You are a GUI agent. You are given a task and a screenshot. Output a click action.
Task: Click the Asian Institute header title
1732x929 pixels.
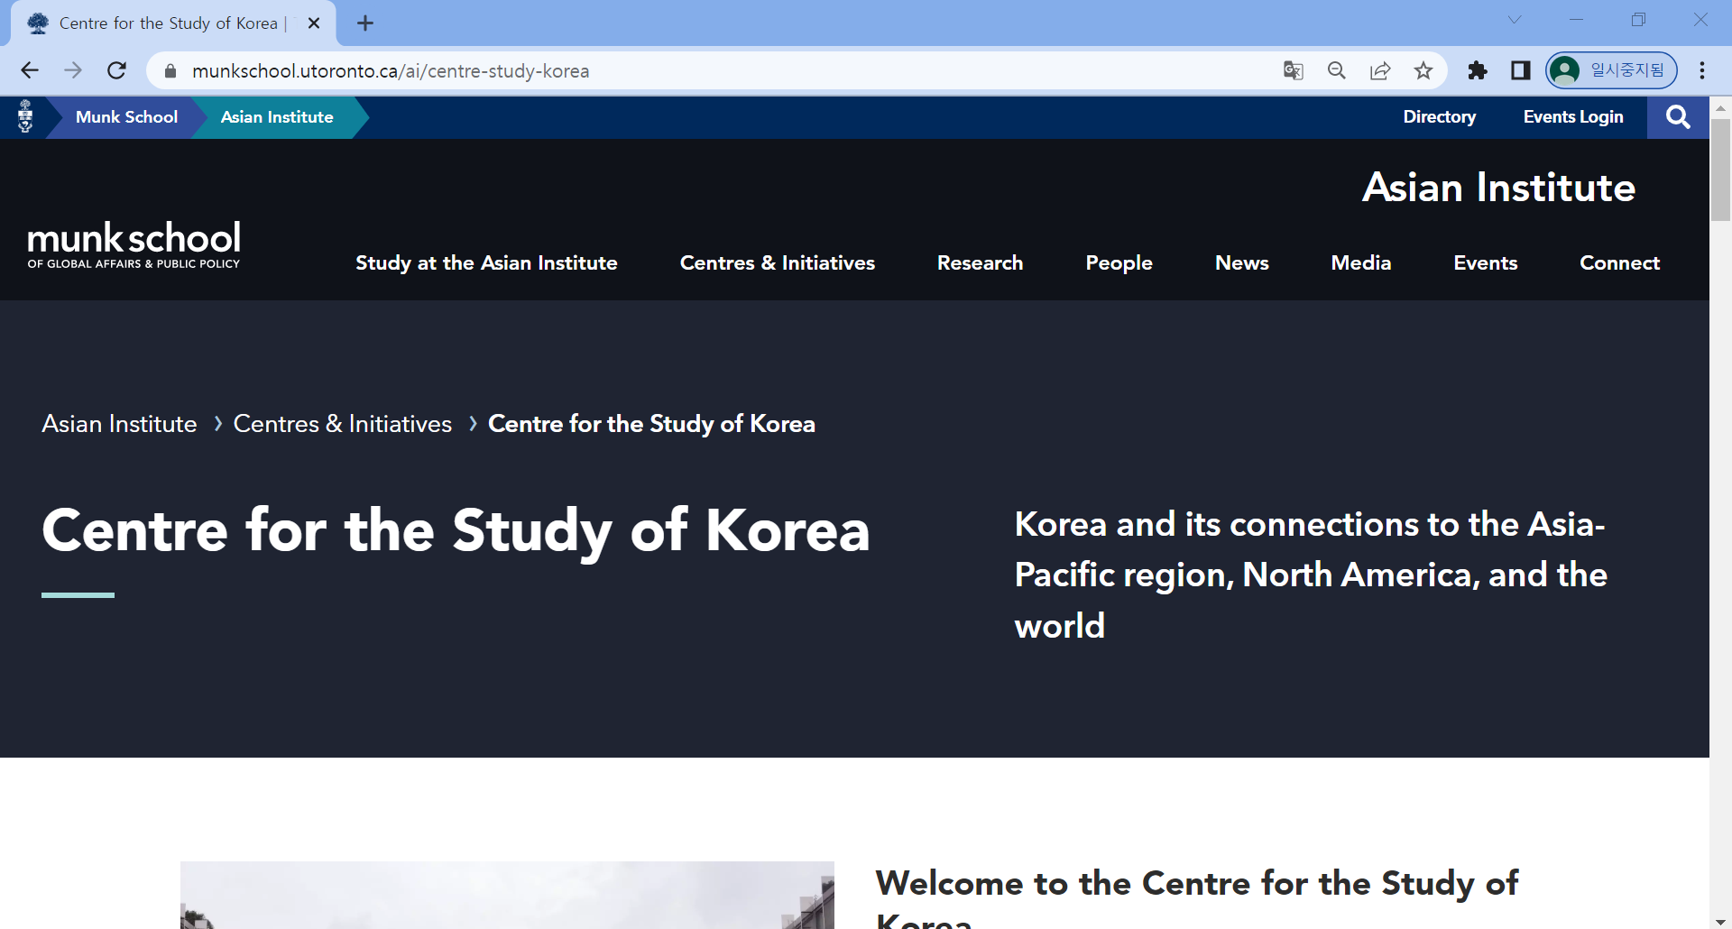click(x=1498, y=188)
